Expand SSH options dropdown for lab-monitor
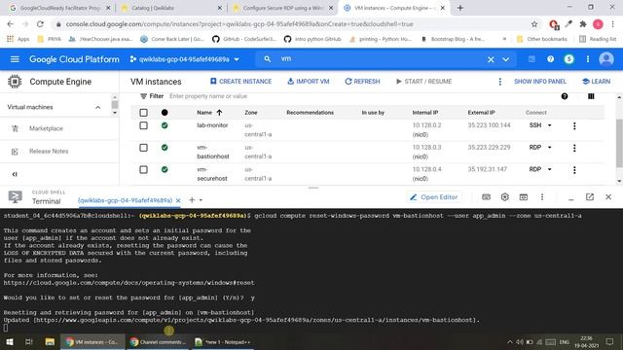Viewport: 623px width, 350px height. [549, 125]
